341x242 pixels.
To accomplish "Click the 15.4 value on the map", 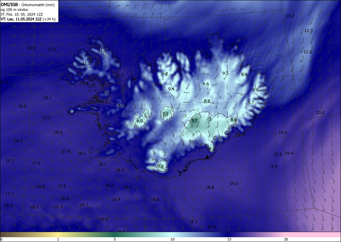I will (x=233, y=44).
